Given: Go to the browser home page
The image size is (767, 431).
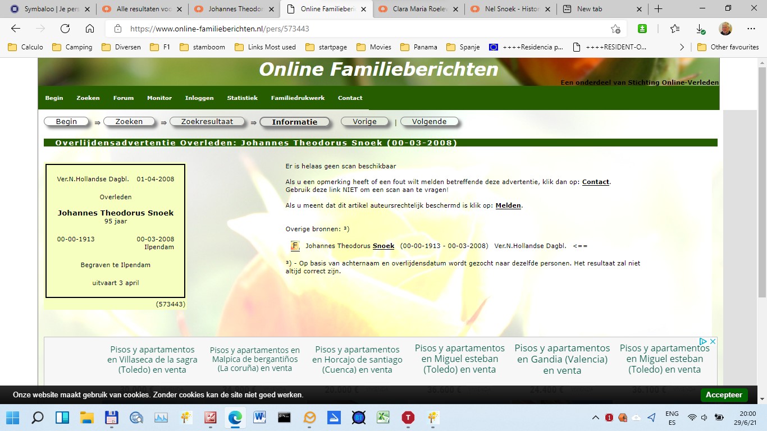Looking at the screenshot, I should tap(90, 29).
